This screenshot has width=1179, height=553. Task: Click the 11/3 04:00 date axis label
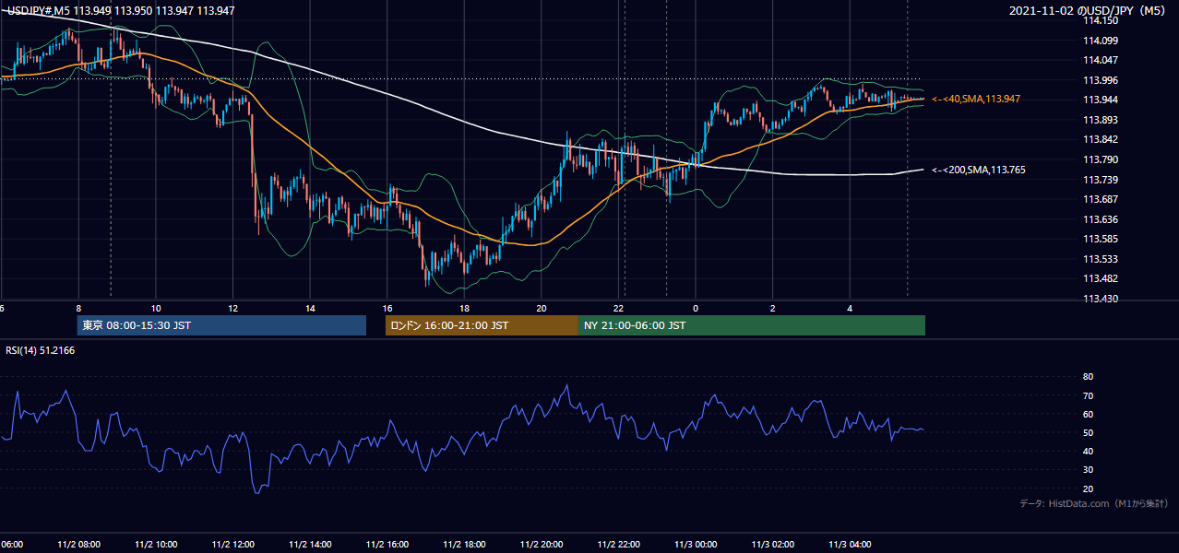click(851, 544)
